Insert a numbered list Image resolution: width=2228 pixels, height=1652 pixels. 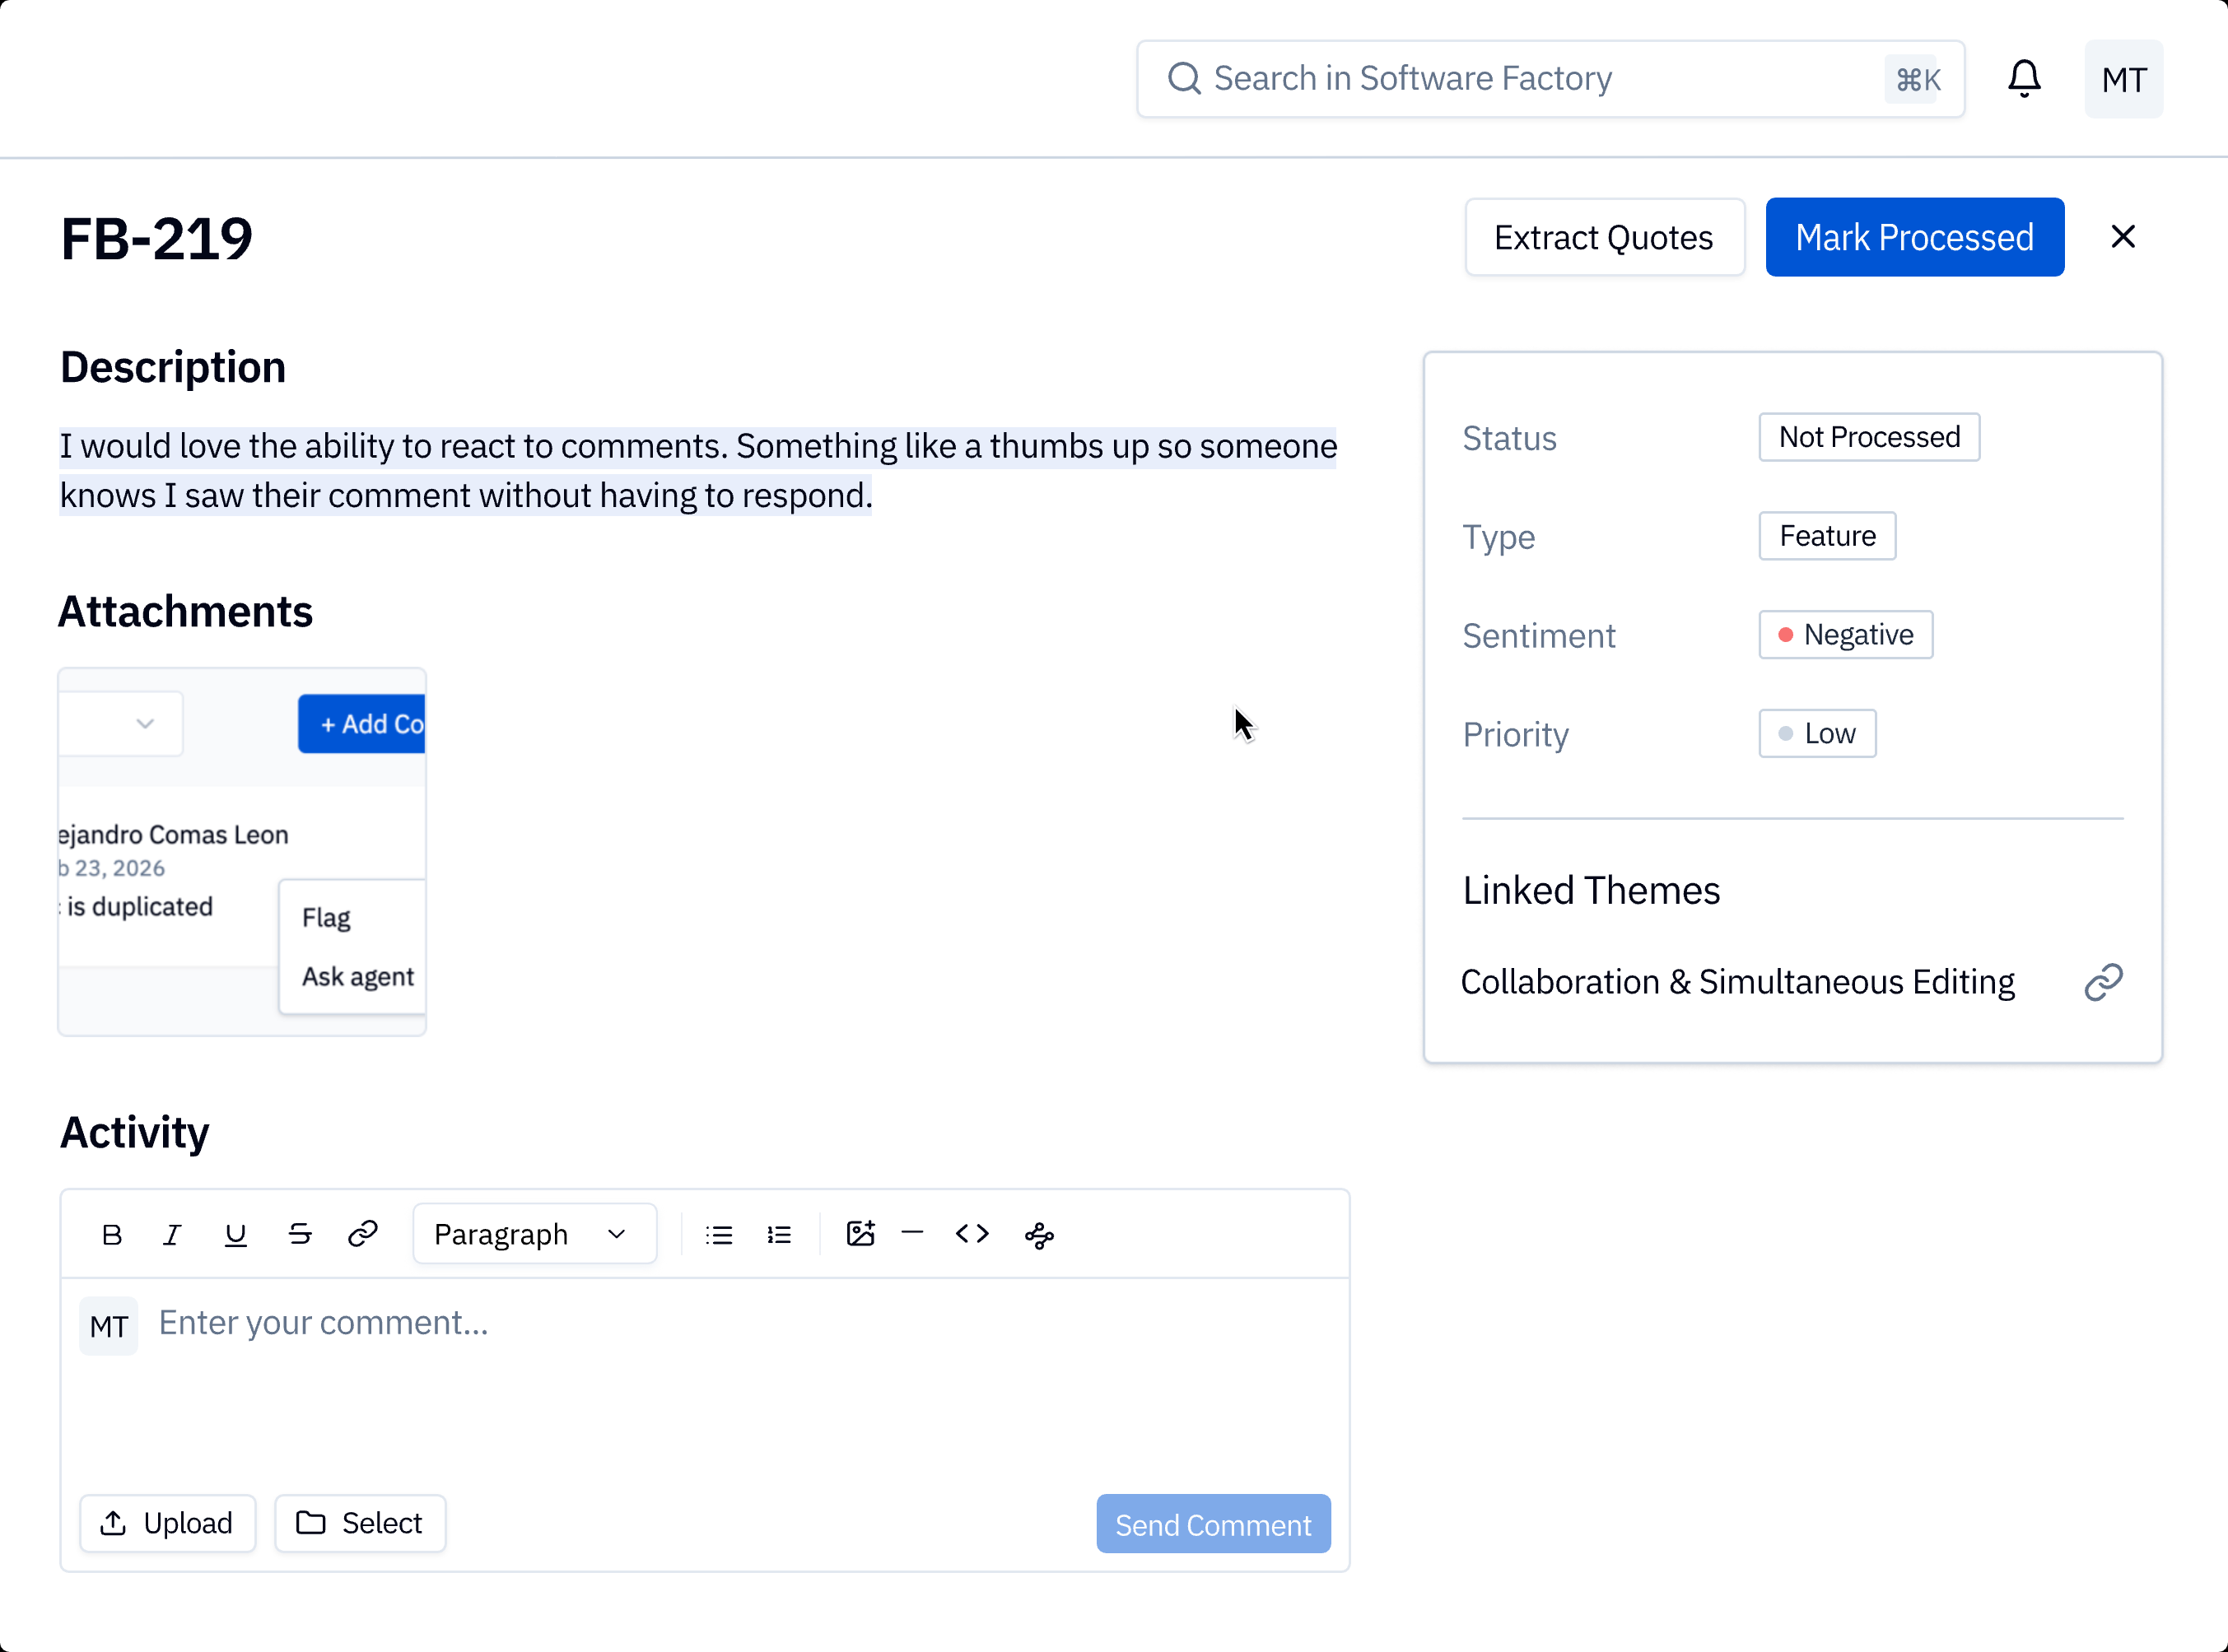[x=779, y=1234]
